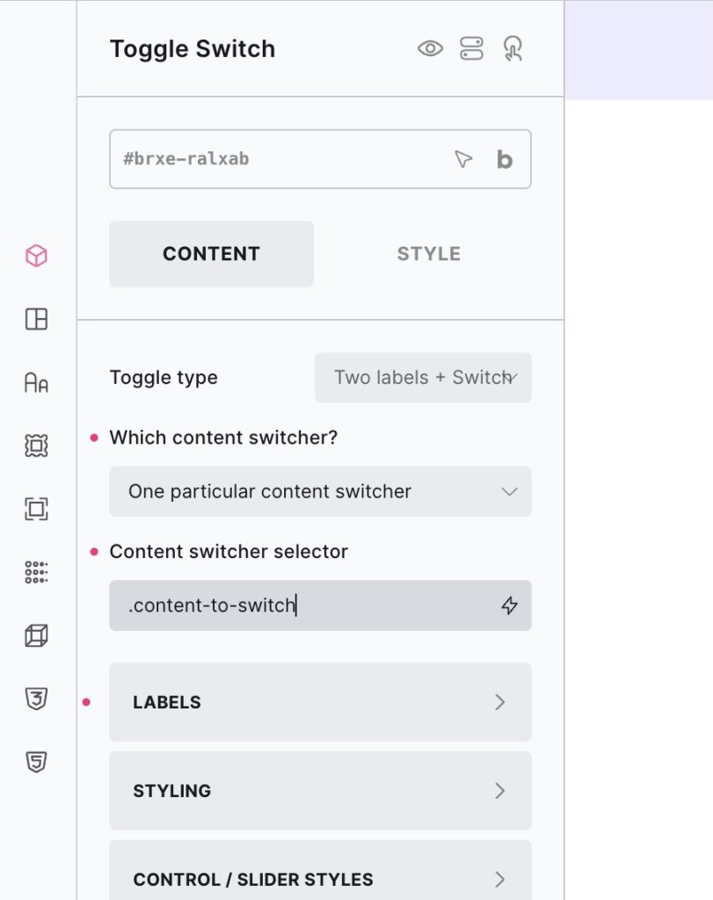Click the dotted grid sidebar icon
The width and height of the screenshot is (713, 900).
pyautogui.click(x=35, y=572)
